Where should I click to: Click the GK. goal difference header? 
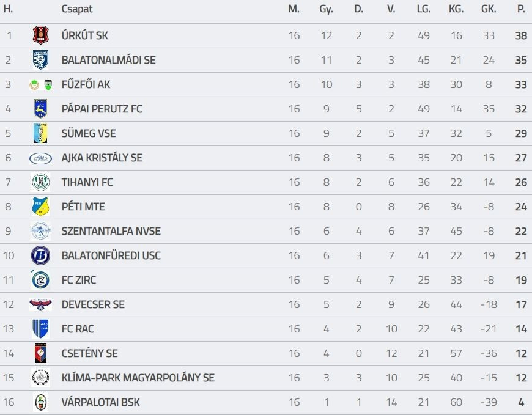point(489,9)
